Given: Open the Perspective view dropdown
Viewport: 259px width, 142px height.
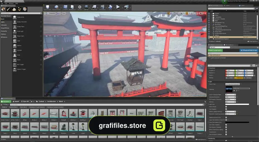Looking at the screenshot, I should pos(51,13).
